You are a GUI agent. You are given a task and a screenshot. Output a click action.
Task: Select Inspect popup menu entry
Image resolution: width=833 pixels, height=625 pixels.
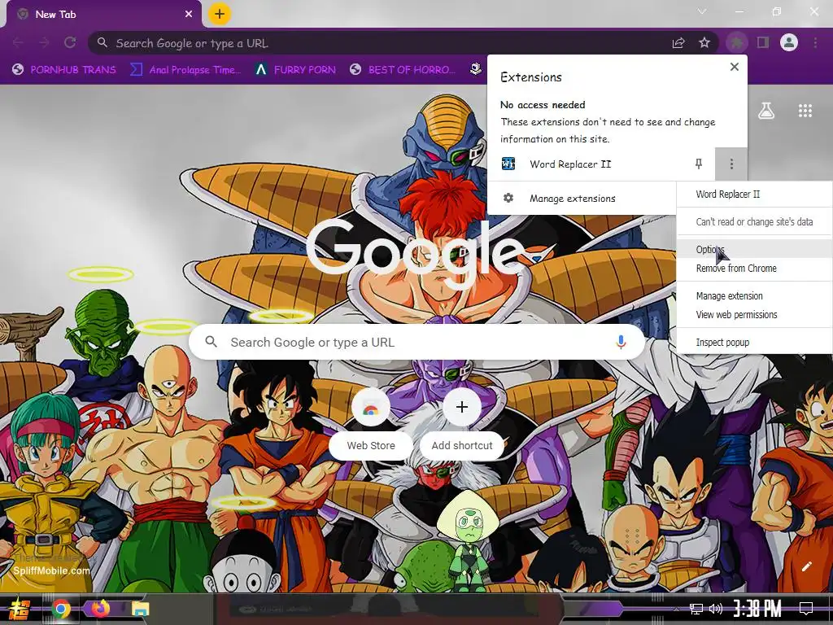[754, 343]
